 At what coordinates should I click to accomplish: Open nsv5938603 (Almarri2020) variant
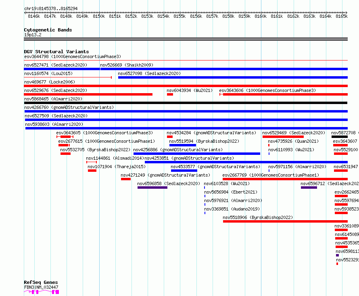(x=54, y=124)
